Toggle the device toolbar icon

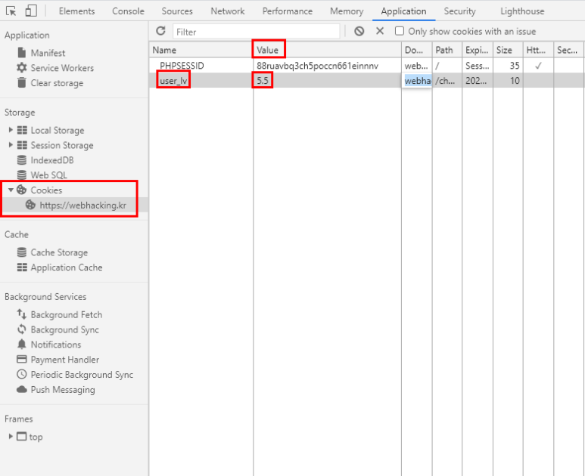pyautogui.click(x=30, y=11)
